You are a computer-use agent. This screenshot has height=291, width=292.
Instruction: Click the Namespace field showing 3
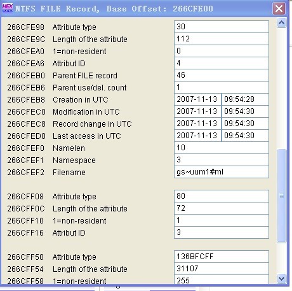pyautogui.click(x=222, y=160)
